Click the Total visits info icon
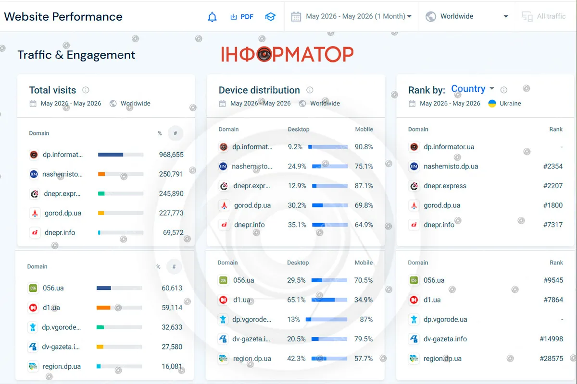 [x=86, y=90]
